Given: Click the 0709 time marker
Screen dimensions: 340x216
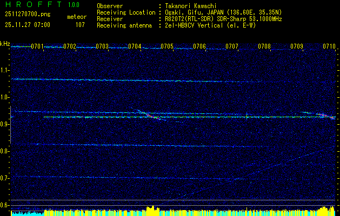Looking at the screenshot, I should [296, 46].
